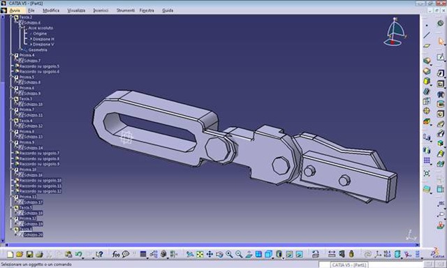Click the New document icon

tap(10, 254)
